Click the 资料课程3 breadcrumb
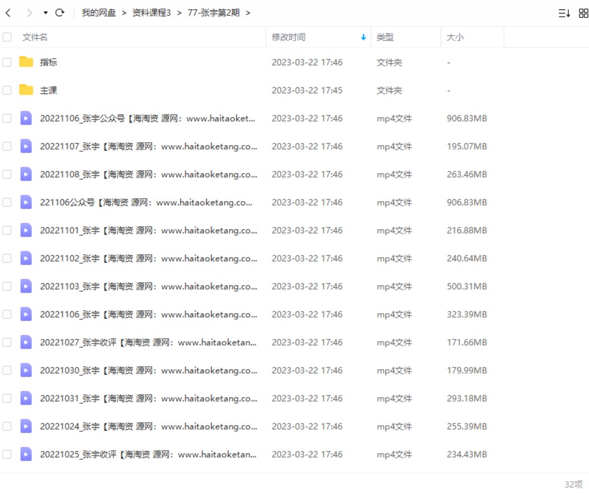This screenshot has height=494, width=589. 151,13
